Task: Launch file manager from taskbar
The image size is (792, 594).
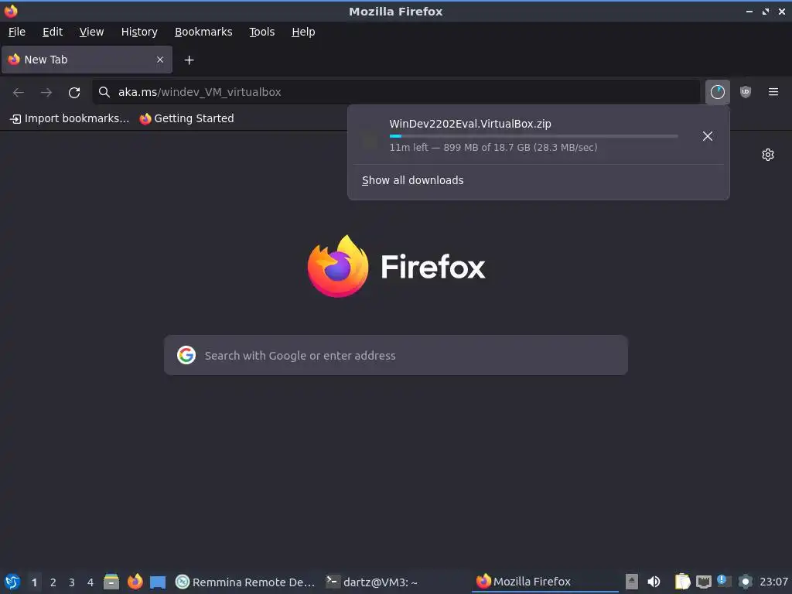Action: pyautogui.click(x=111, y=582)
